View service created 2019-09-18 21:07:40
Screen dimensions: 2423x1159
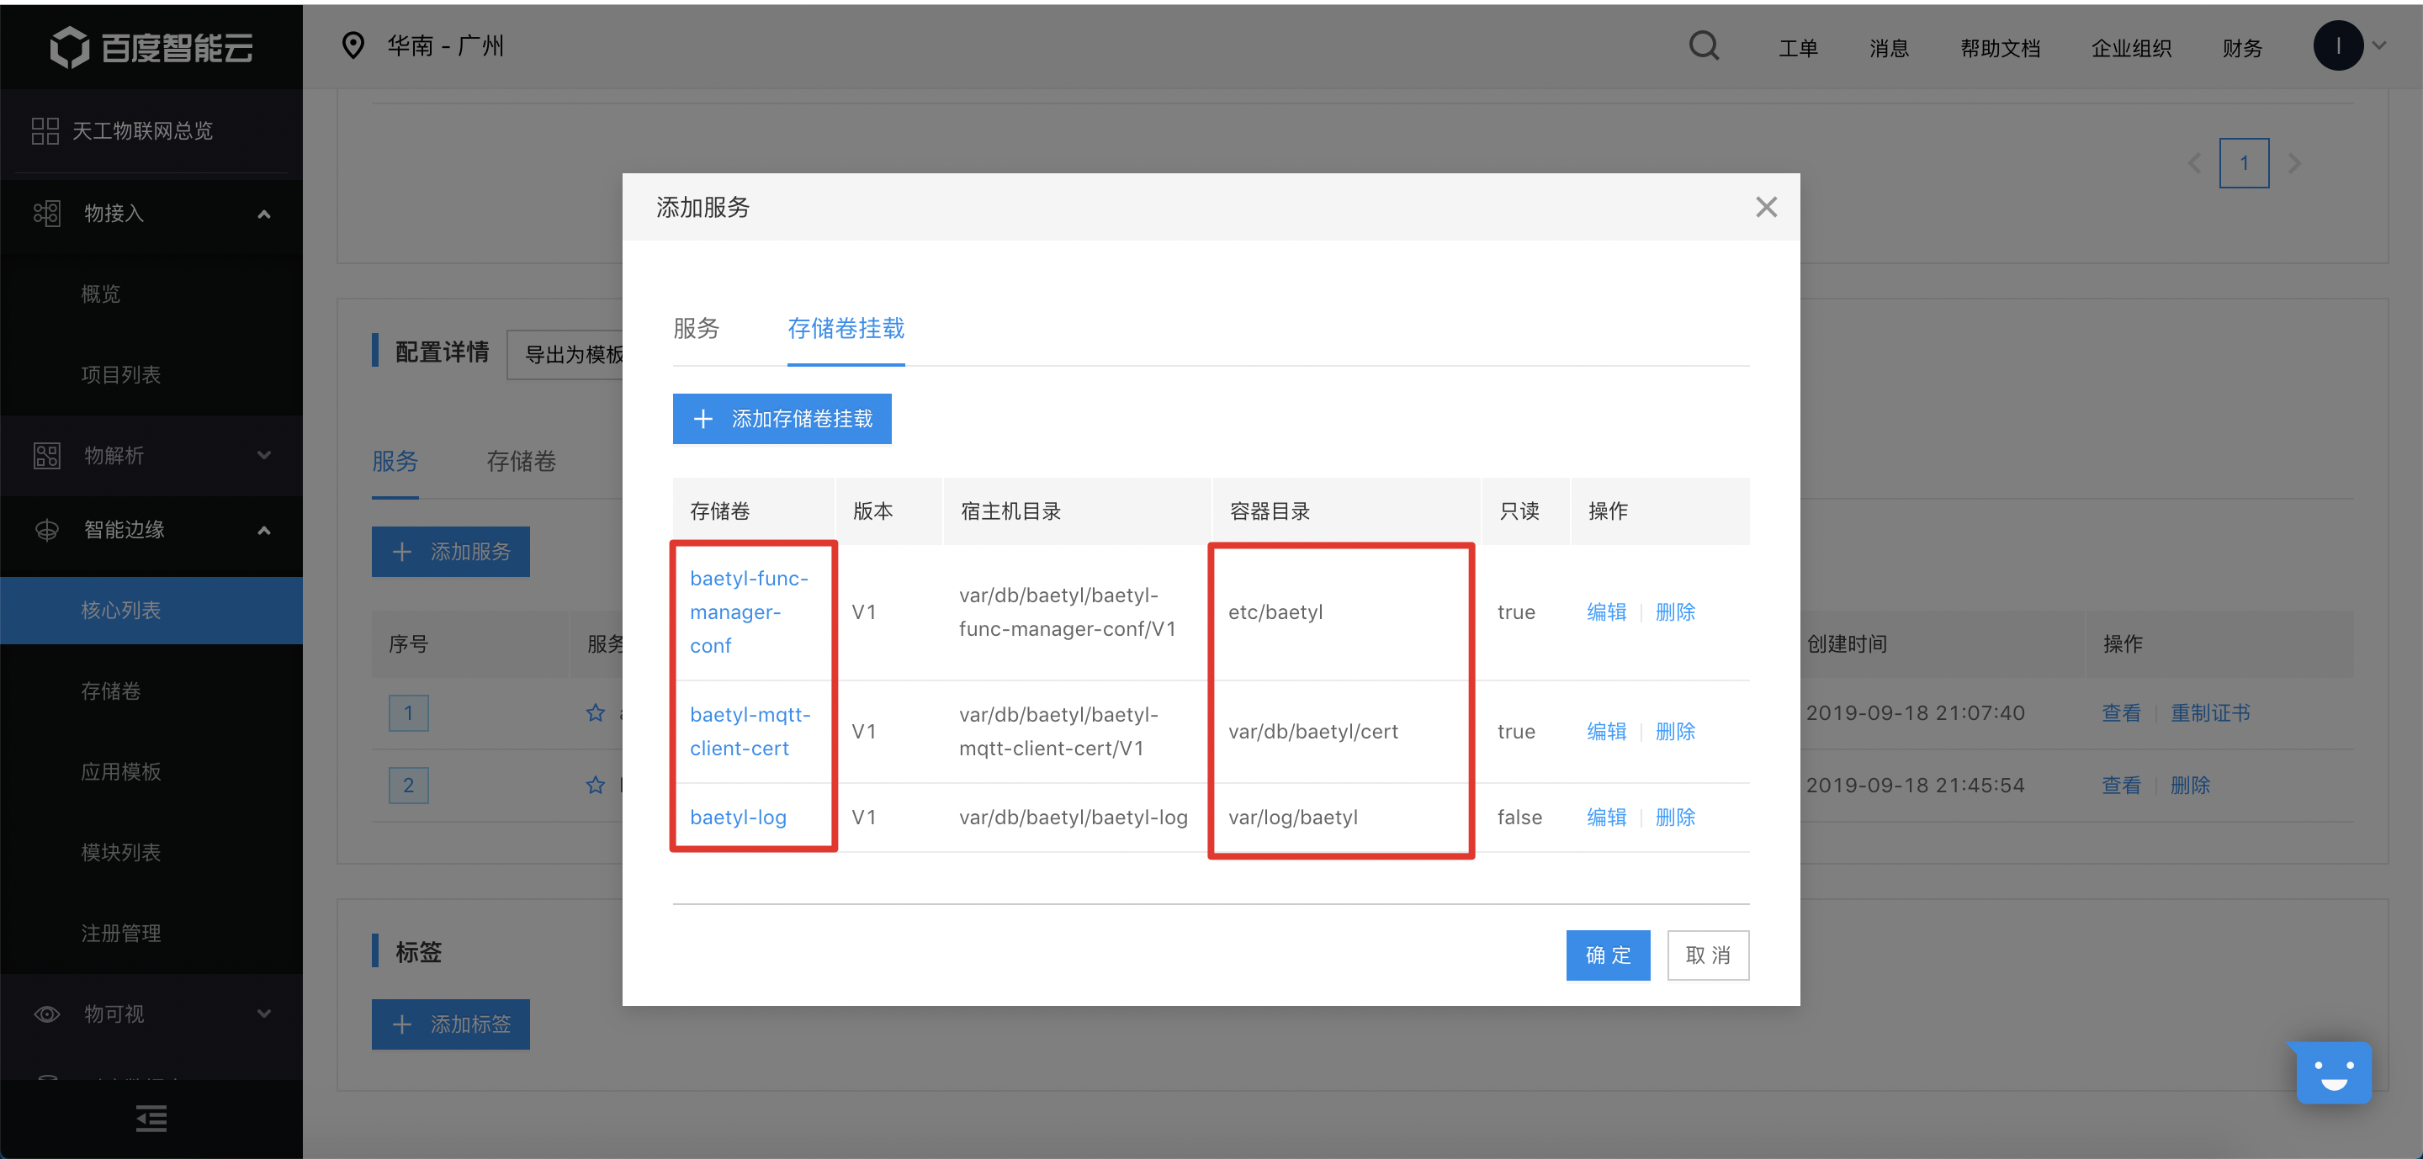pos(2121,712)
